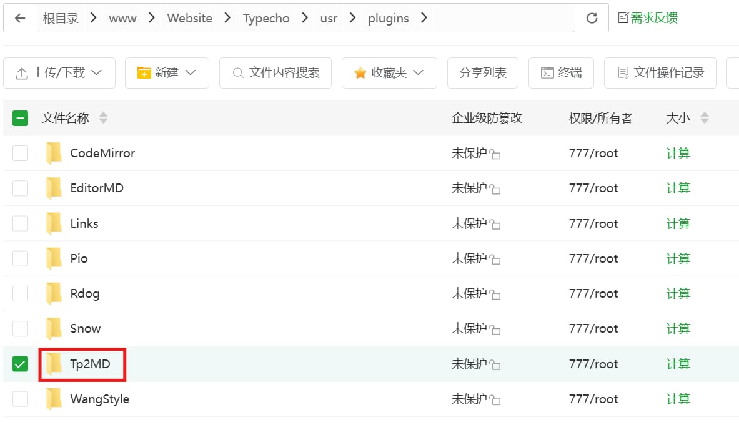Refresh the file list with reload icon
Screen dimensions: 739x425
(x=592, y=18)
